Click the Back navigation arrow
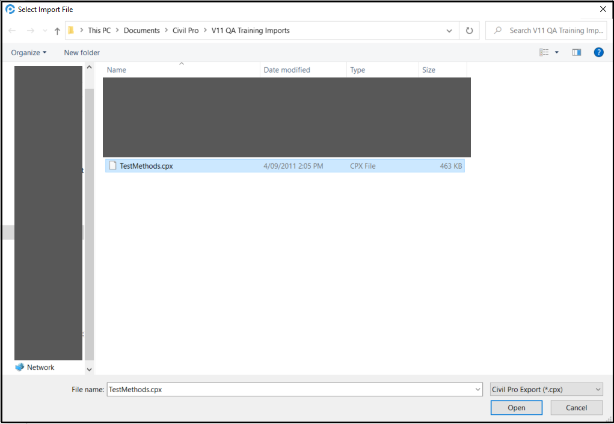This screenshot has height=424, width=614. click(x=12, y=31)
